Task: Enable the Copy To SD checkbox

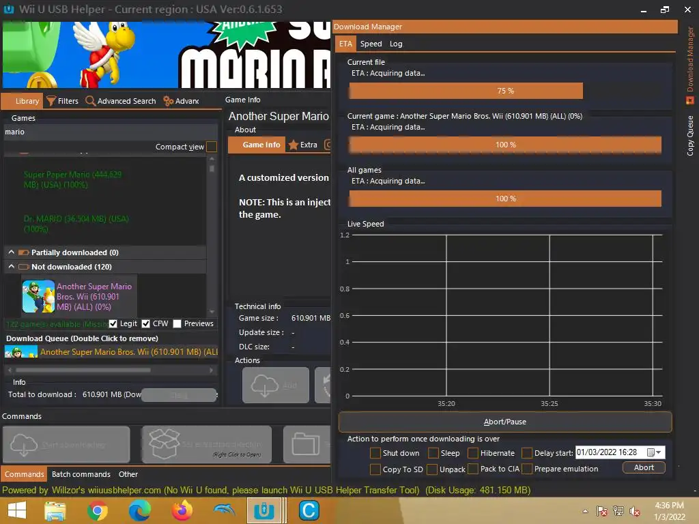Action: point(375,469)
